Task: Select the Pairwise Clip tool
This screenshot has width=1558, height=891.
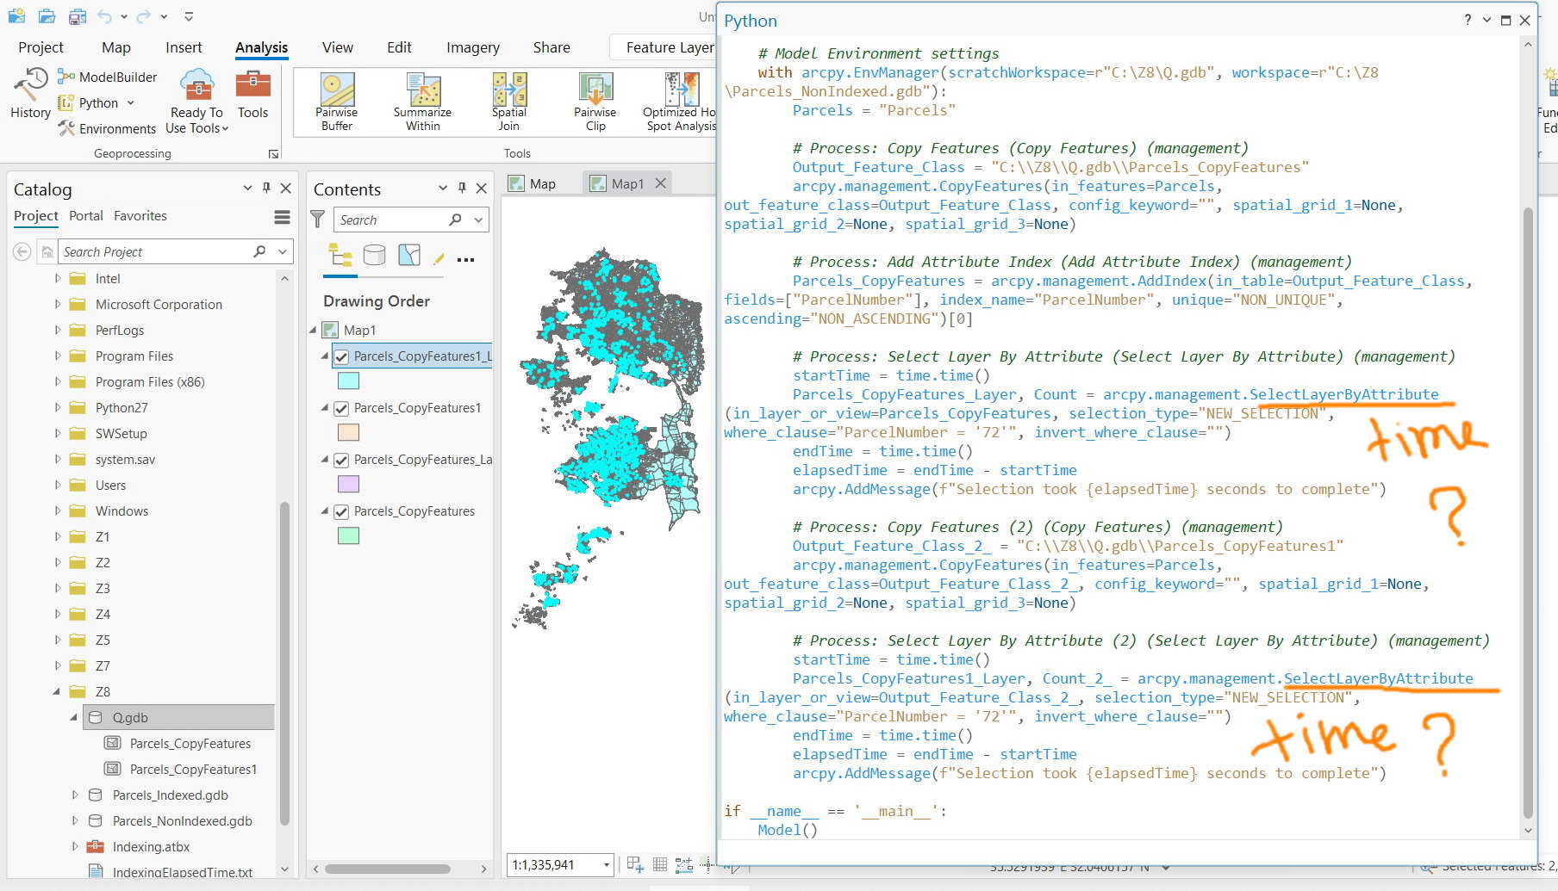Action: [x=594, y=99]
